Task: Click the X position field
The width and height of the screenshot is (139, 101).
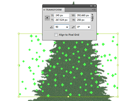Action: point(62,15)
